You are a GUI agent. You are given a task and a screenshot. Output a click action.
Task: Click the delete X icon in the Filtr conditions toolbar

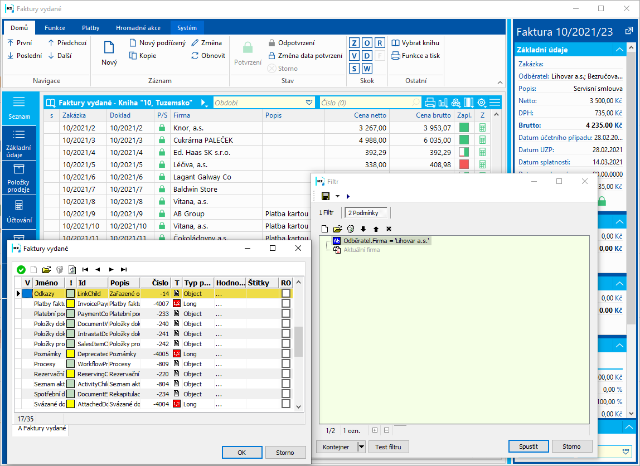[x=389, y=229]
